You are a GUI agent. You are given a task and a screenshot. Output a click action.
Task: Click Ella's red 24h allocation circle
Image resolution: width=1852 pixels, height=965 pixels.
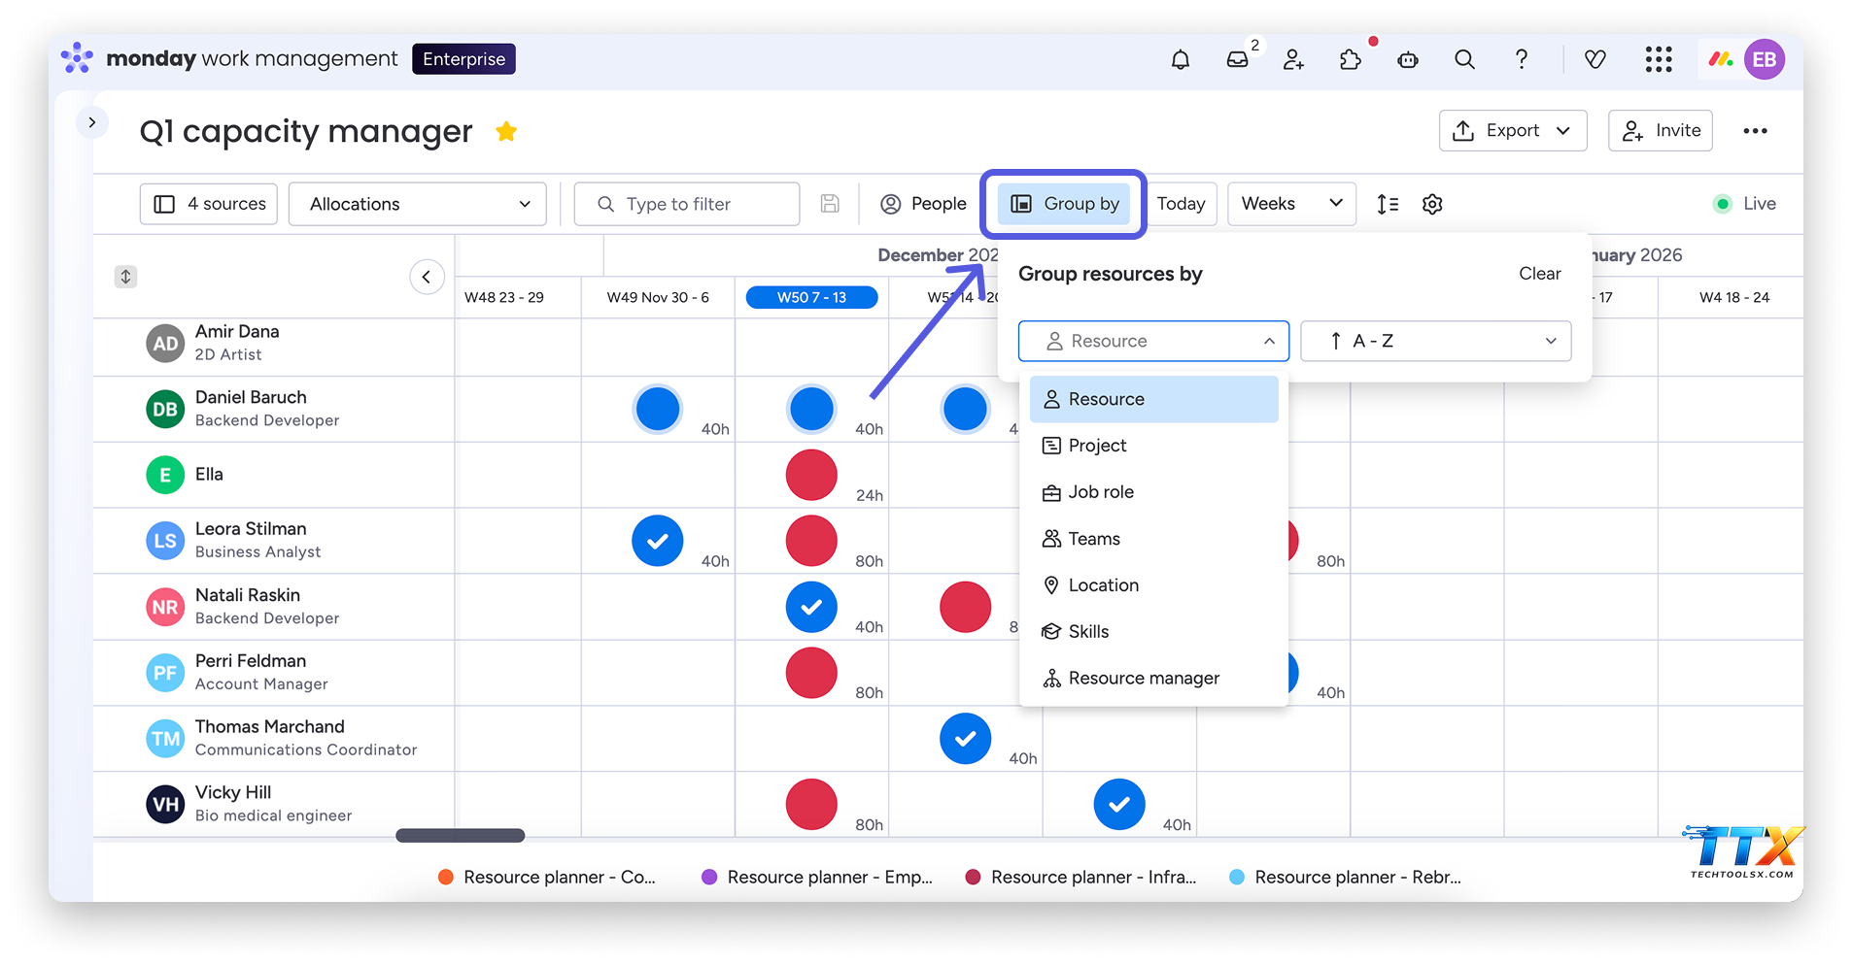811,475
